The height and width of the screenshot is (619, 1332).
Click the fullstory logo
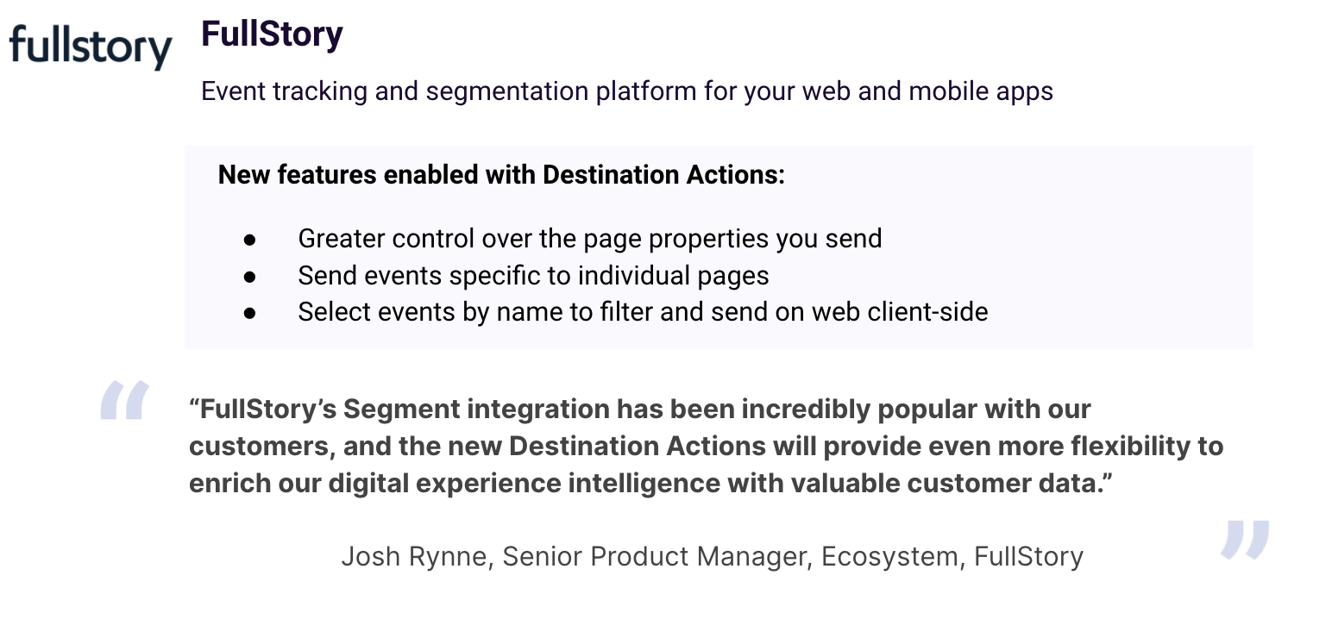(x=91, y=47)
